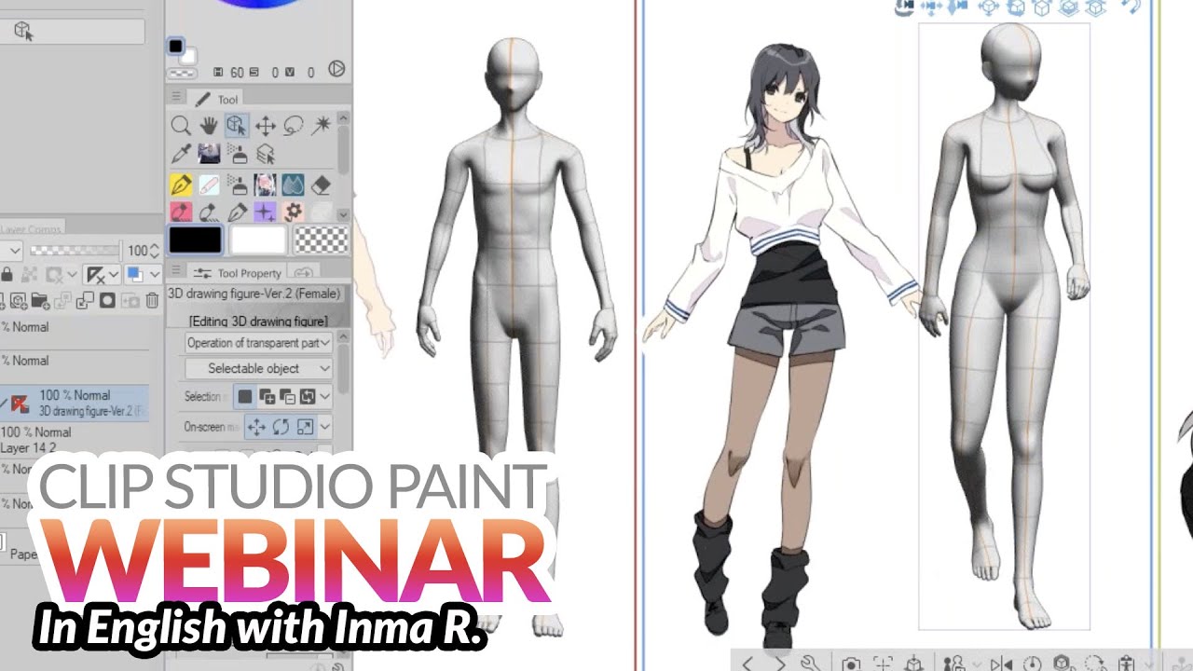1193x671 pixels.
Task: Open Operation of transparent part dropdown
Action: click(258, 343)
